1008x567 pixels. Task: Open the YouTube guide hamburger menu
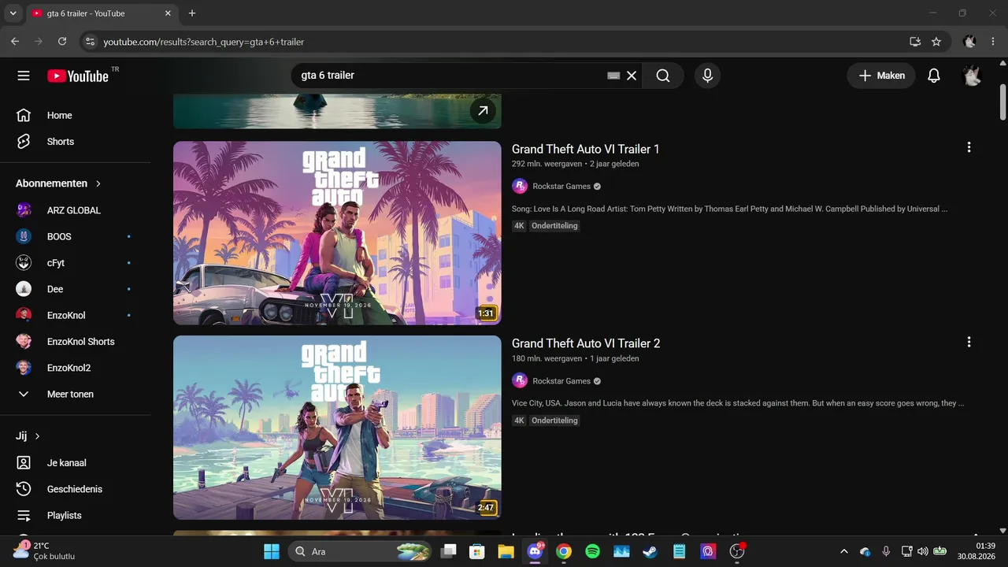click(x=24, y=76)
